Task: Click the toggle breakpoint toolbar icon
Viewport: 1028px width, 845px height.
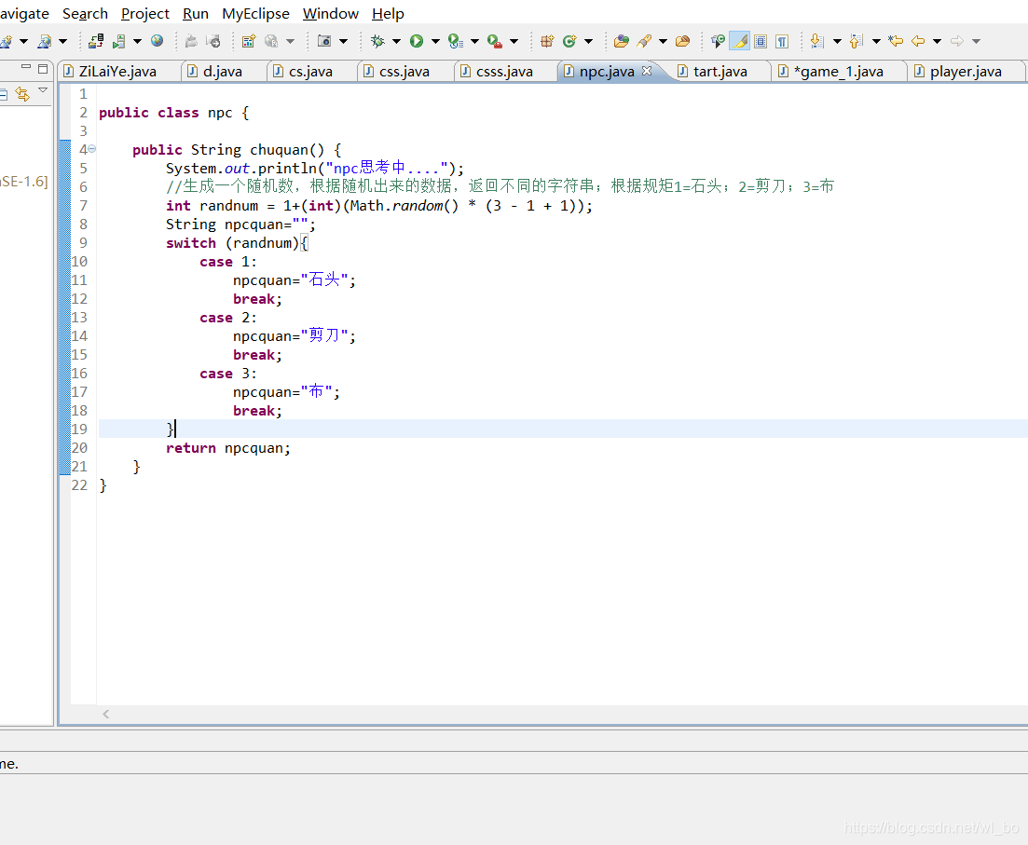Action: click(718, 41)
